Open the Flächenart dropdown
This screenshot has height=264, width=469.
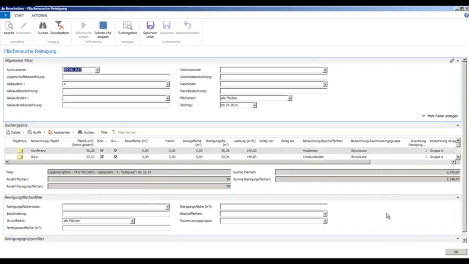coord(290,98)
